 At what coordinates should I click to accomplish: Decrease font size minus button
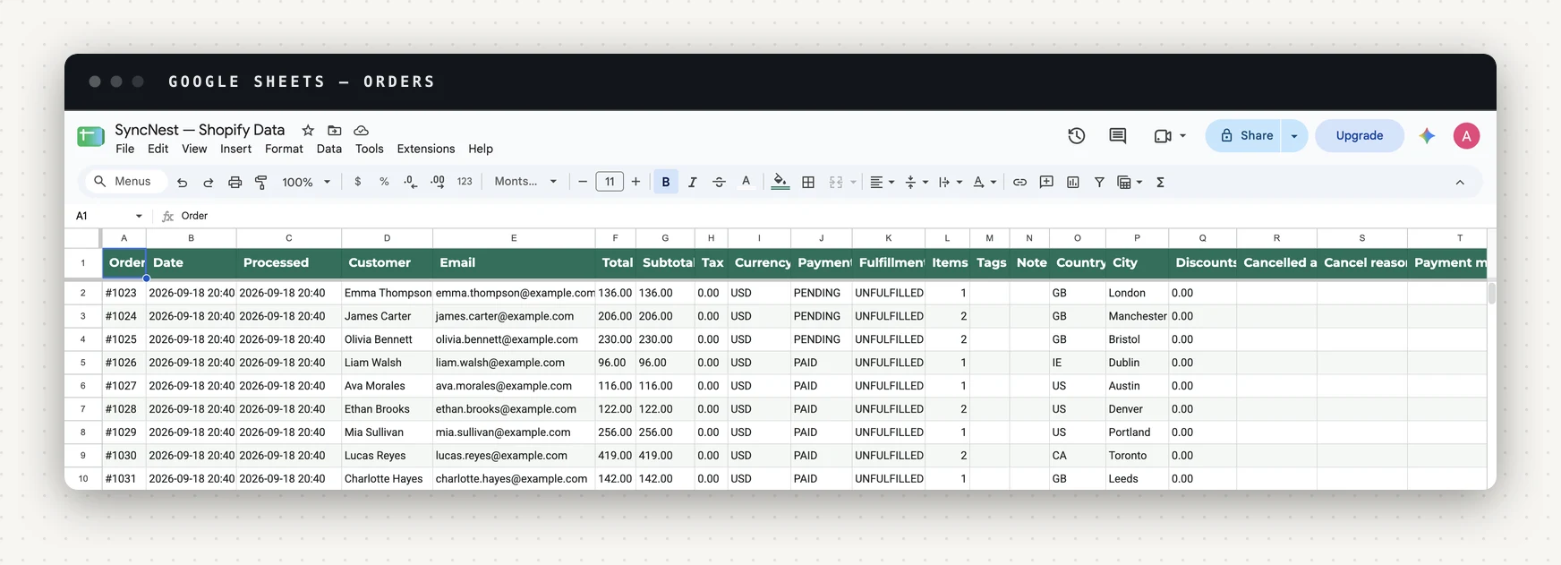(583, 182)
